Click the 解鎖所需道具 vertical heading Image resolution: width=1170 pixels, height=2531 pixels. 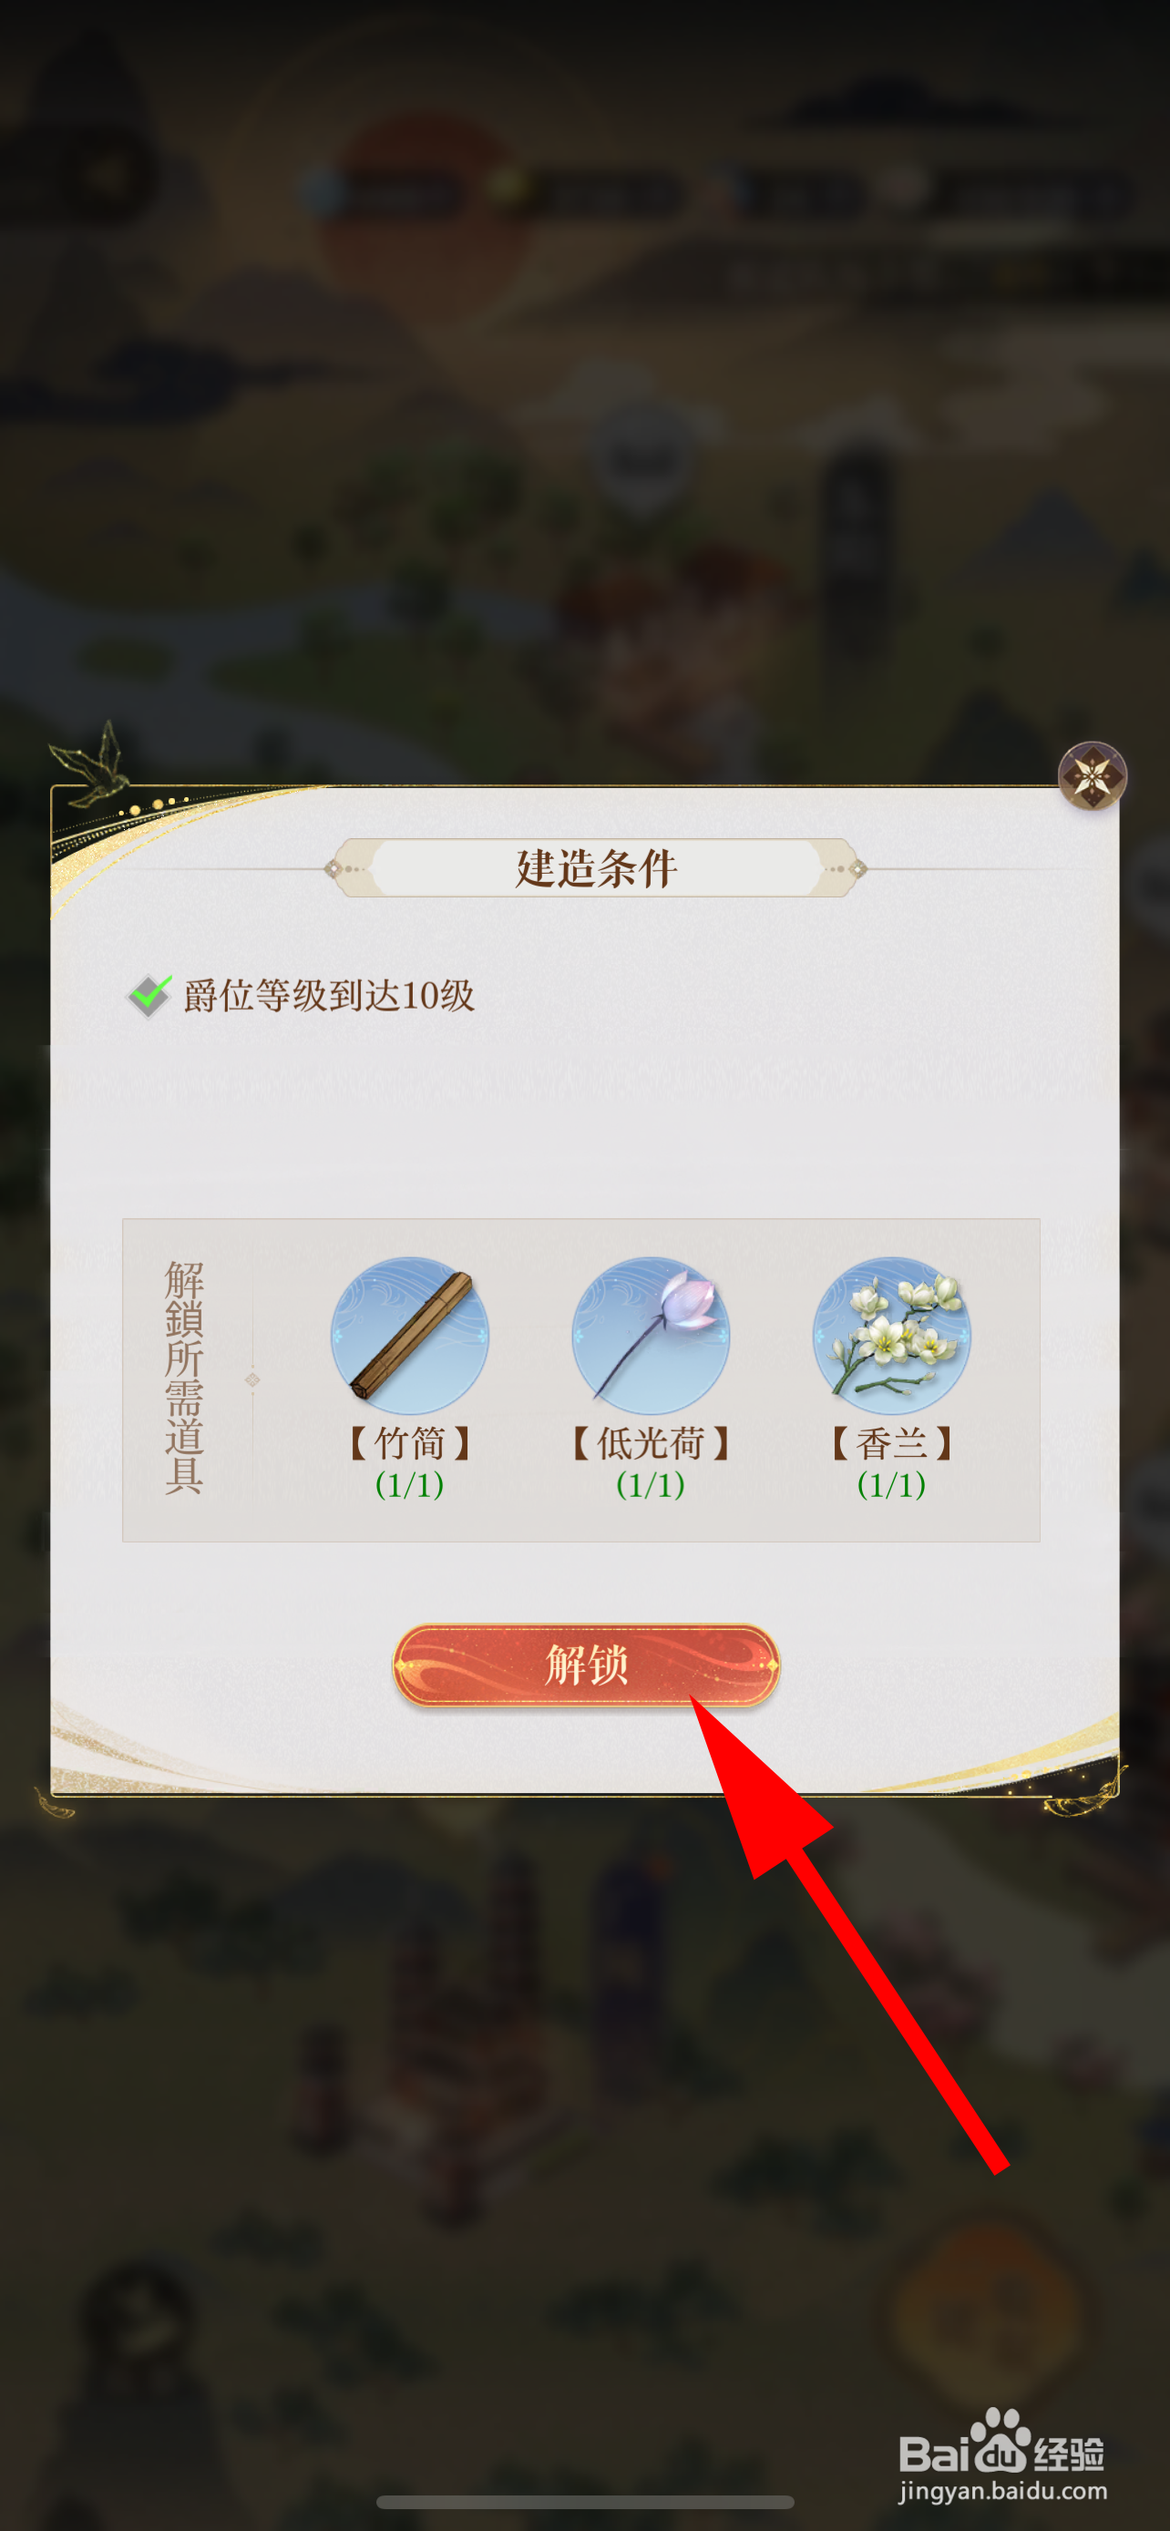184,1378
